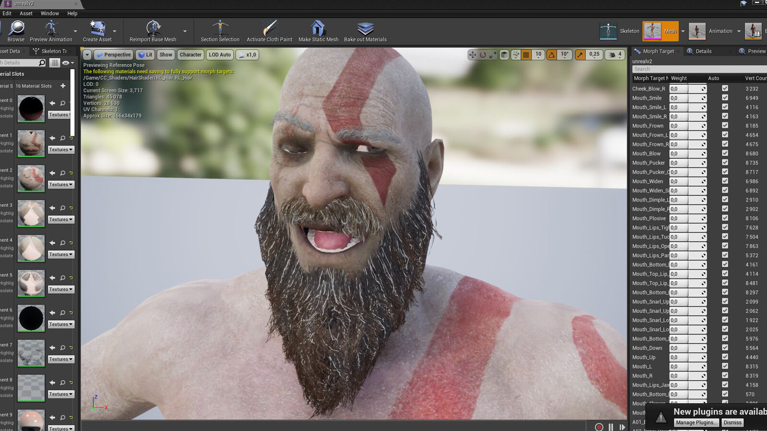This screenshot has height=431, width=767.
Task: Open rotation snap 10° dropdown
Action: tap(564, 55)
